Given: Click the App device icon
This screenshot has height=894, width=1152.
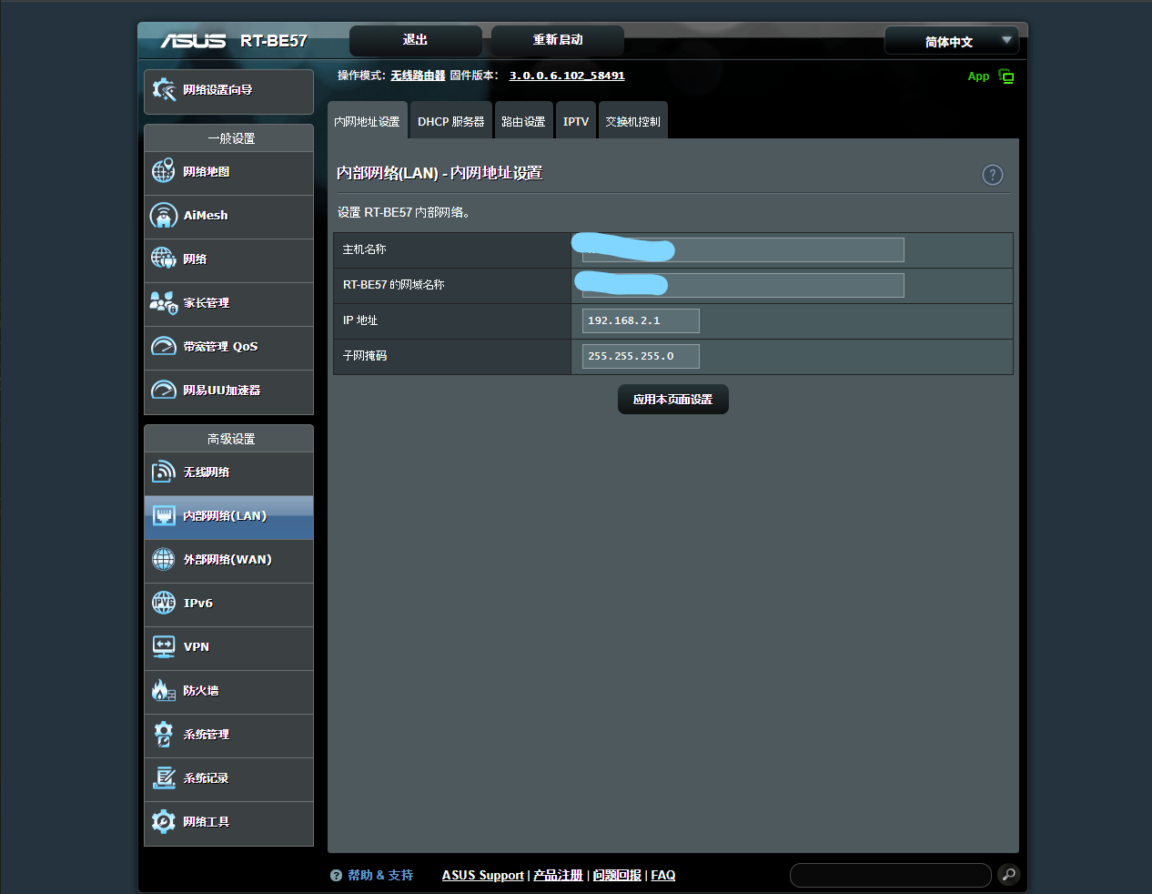Looking at the screenshot, I should [x=1005, y=76].
